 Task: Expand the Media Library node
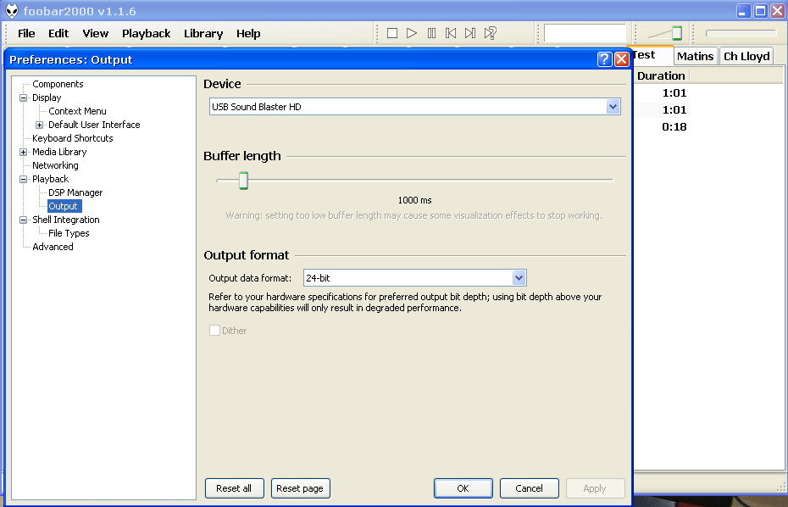tap(23, 152)
